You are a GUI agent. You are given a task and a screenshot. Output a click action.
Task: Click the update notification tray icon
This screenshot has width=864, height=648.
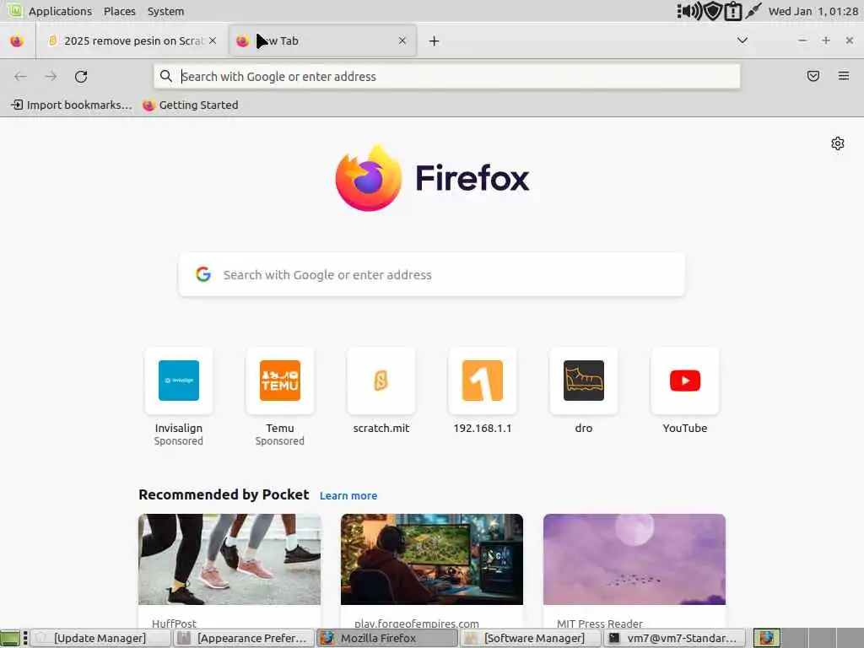pyautogui.click(x=733, y=11)
